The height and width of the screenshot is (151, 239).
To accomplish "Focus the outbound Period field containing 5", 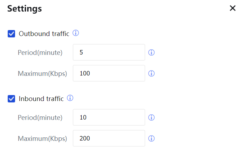I will tap(109, 52).
